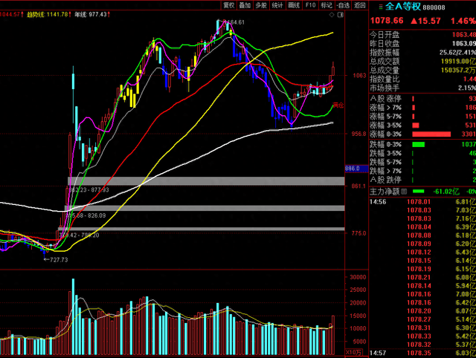
Task: Click the 昨日收盘 row
Action: click(x=422, y=44)
